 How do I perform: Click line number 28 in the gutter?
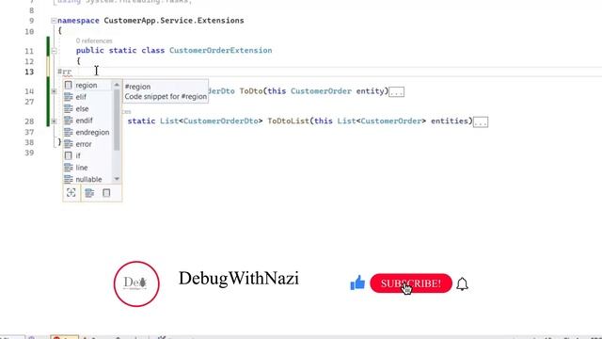coord(29,121)
